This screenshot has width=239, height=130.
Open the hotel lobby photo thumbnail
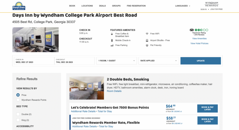coord(36,40)
